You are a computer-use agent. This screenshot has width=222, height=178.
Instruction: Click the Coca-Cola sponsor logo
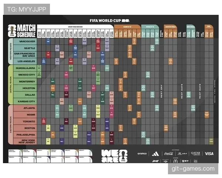(168, 154)
